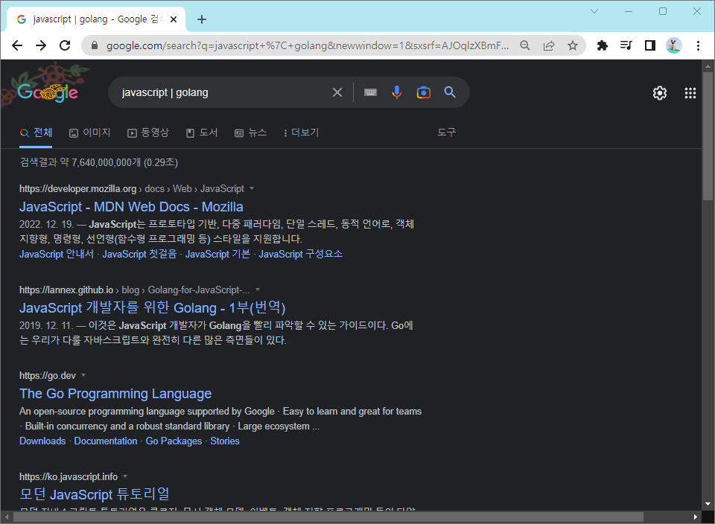Image resolution: width=715 pixels, height=524 pixels.
Task: Open the JavaScript 첫걸음 sitelink
Action: 139,254
